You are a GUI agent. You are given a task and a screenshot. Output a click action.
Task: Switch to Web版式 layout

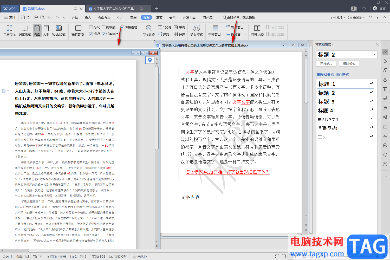point(59,30)
